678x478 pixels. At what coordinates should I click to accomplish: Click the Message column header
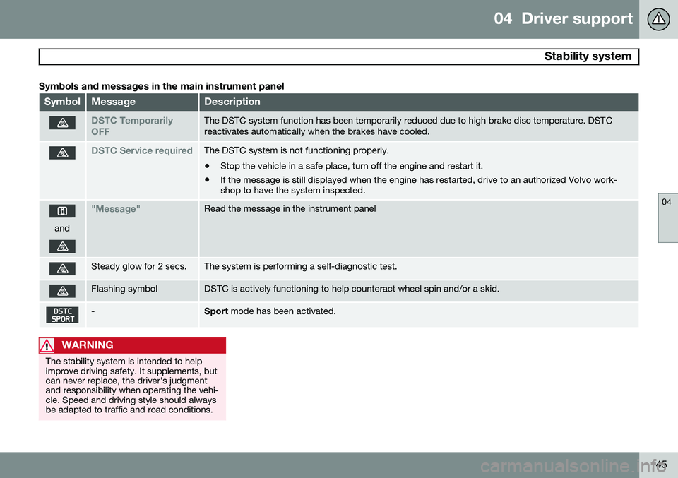click(142, 102)
